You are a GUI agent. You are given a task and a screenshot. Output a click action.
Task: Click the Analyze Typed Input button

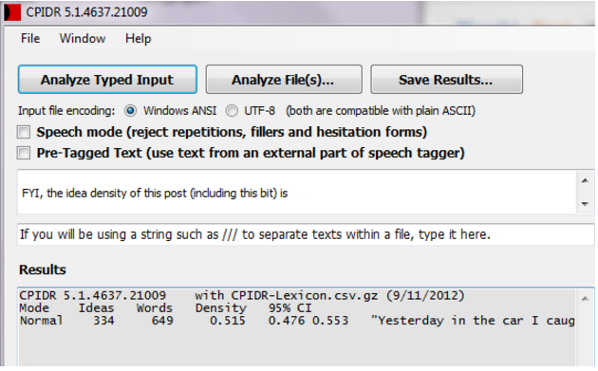click(x=107, y=80)
